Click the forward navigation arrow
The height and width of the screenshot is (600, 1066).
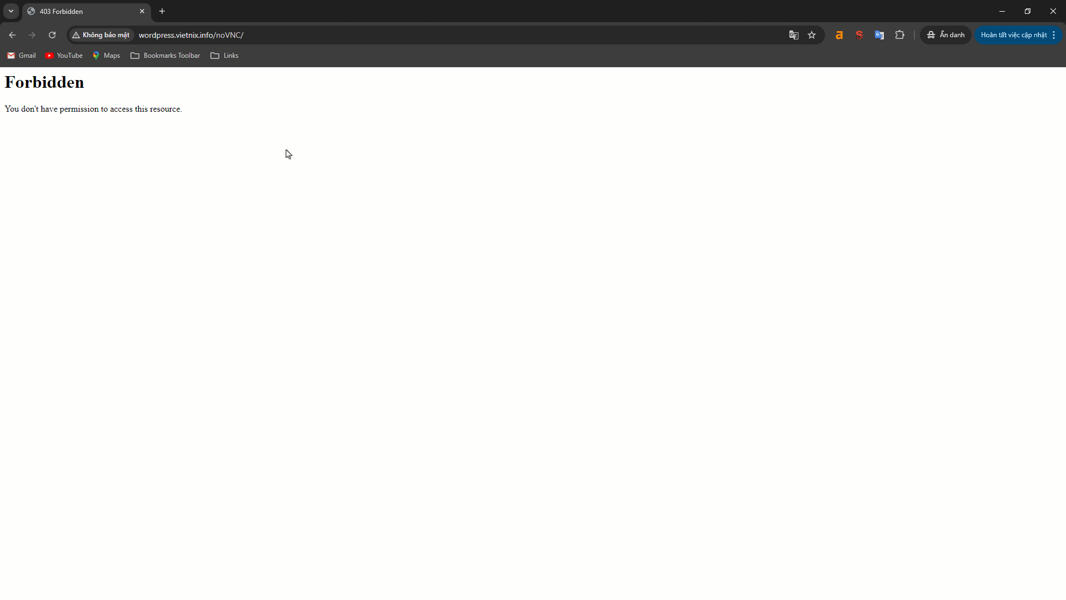tap(32, 34)
